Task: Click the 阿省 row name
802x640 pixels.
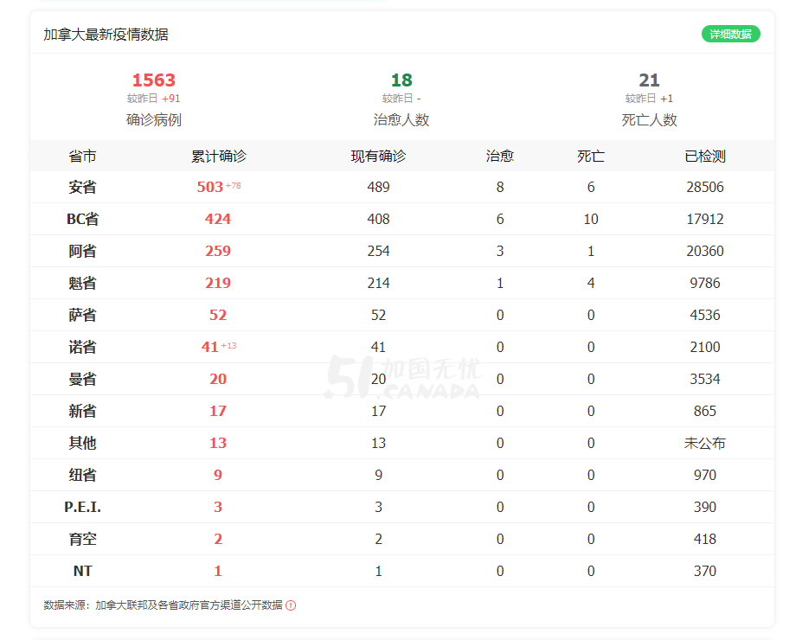Action: tap(82, 251)
